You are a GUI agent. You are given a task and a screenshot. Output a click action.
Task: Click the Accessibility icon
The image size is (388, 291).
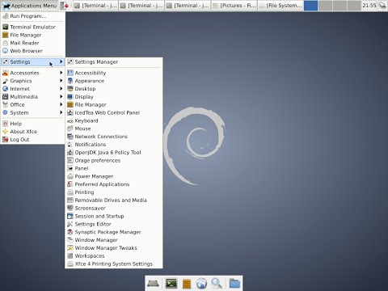click(x=70, y=73)
